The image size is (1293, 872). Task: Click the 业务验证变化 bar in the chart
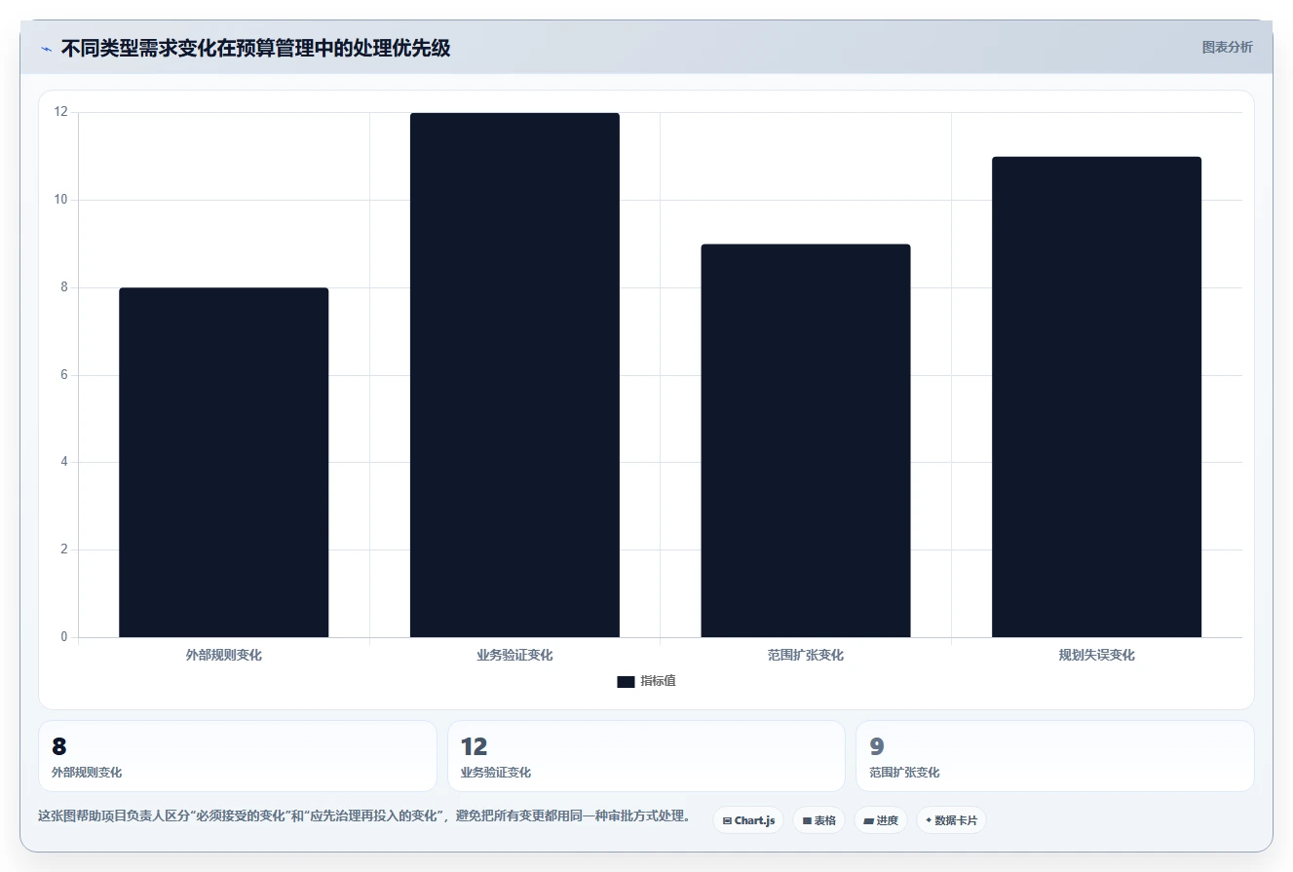(x=514, y=375)
